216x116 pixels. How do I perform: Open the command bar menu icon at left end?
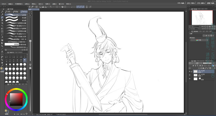30,7
